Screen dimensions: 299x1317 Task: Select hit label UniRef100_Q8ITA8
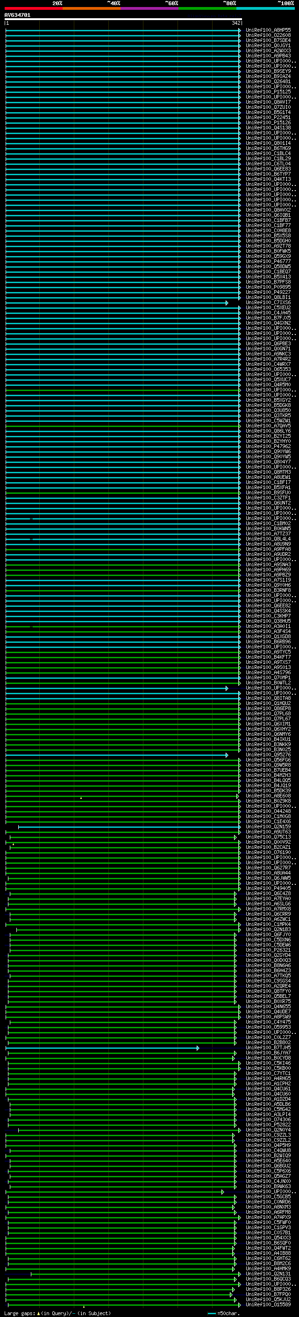pos(268,698)
